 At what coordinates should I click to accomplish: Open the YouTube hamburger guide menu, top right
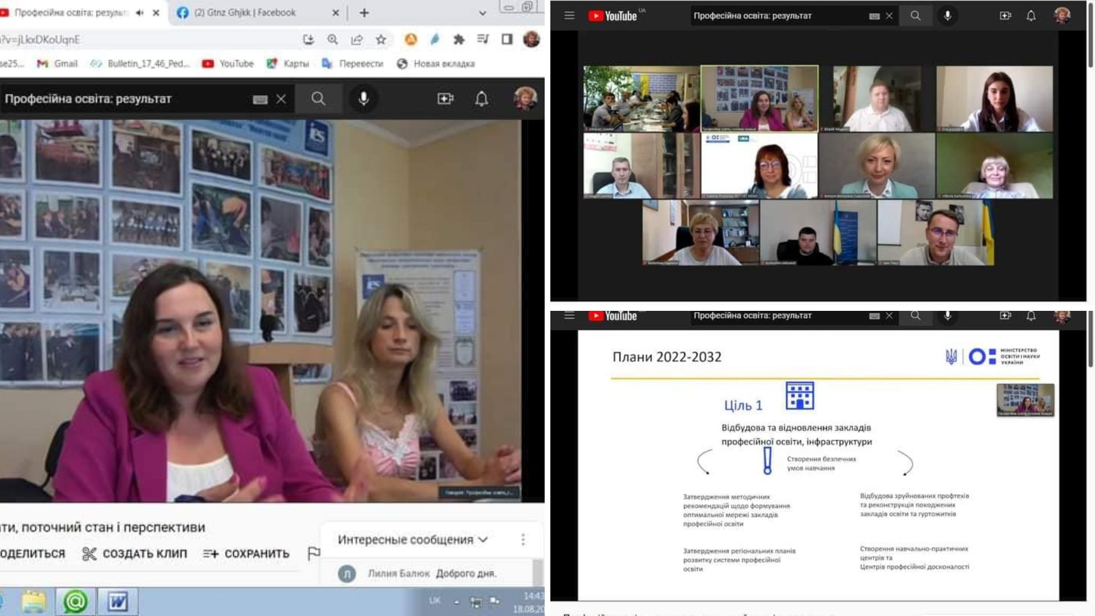coord(569,16)
